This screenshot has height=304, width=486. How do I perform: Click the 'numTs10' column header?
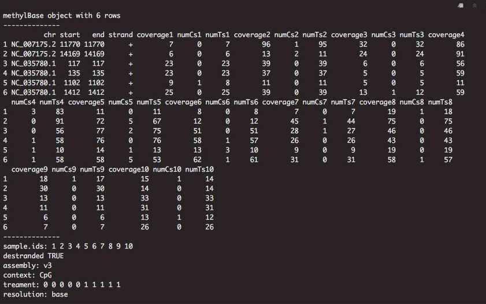199,170
